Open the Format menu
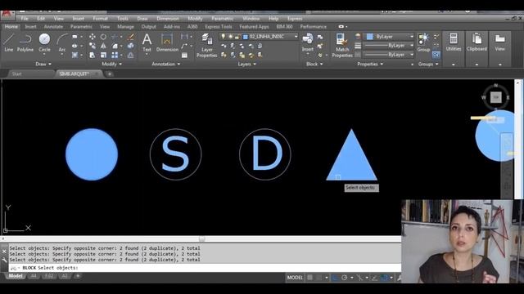This screenshot has width=524, height=294. point(100,19)
